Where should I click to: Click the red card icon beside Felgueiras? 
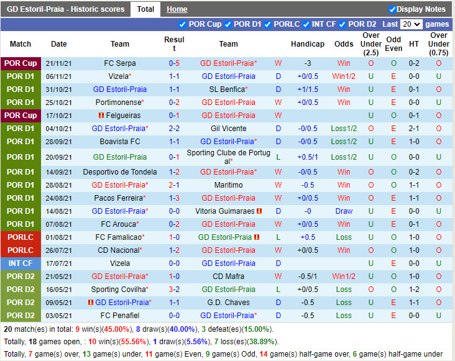point(101,116)
